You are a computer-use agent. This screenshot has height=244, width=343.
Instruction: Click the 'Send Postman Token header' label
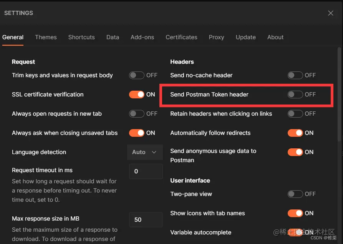tap(209, 95)
